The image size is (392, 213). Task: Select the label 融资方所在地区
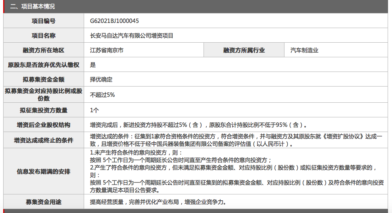(44, 50)
